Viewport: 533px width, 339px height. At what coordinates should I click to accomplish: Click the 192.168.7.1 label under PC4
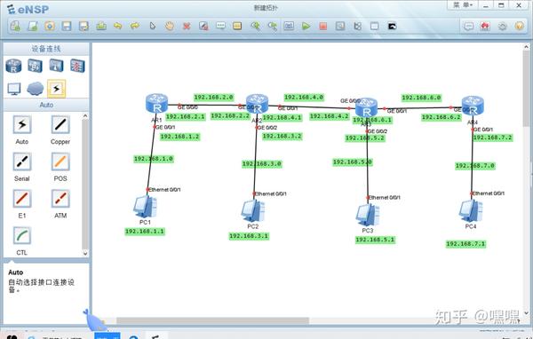[x=465, y=244]
